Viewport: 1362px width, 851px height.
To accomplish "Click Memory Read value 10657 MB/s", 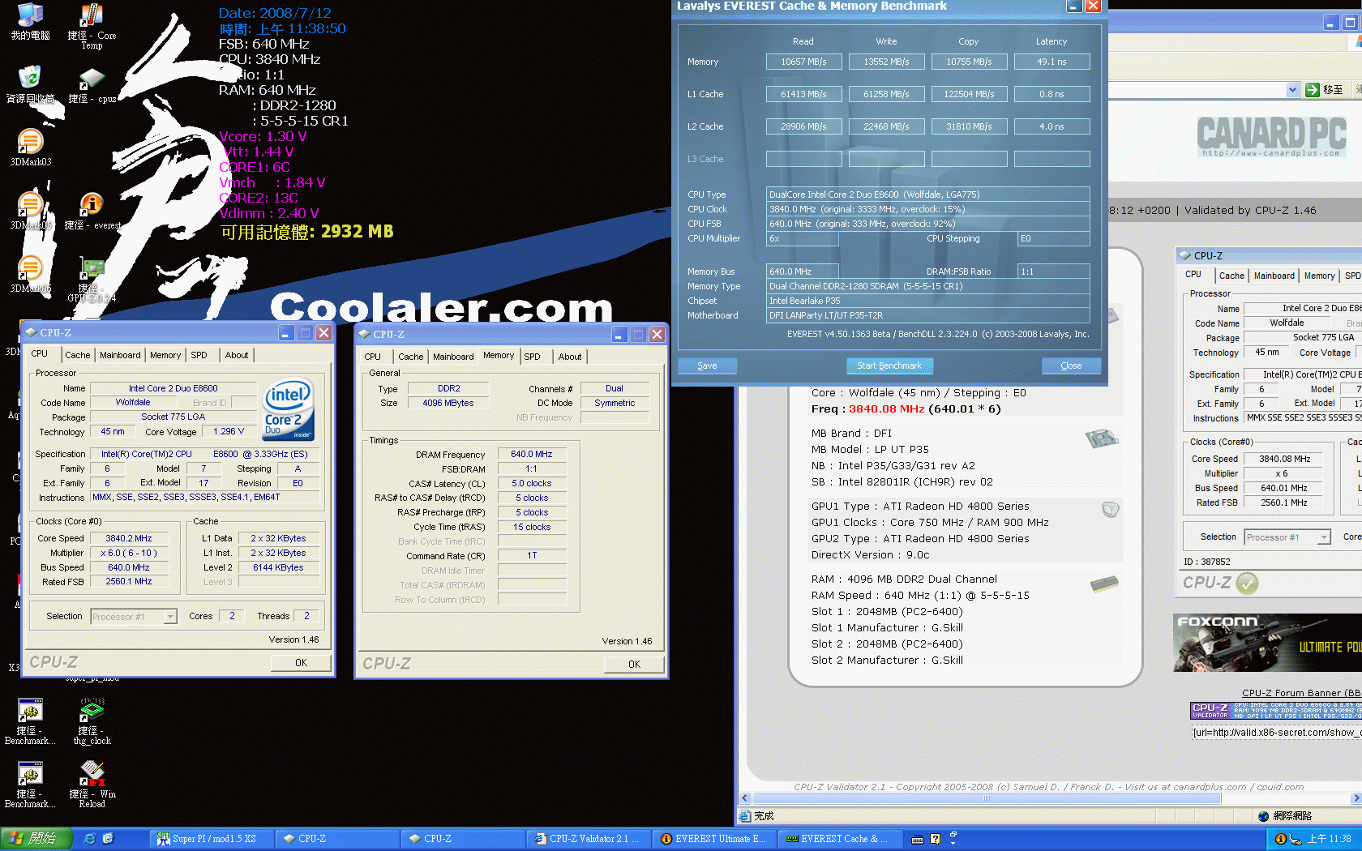I will [803, 62].
